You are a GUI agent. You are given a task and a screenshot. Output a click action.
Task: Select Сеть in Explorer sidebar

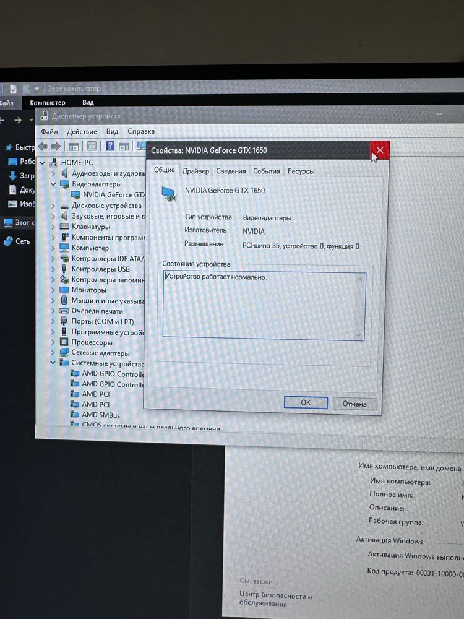(17, 241)
